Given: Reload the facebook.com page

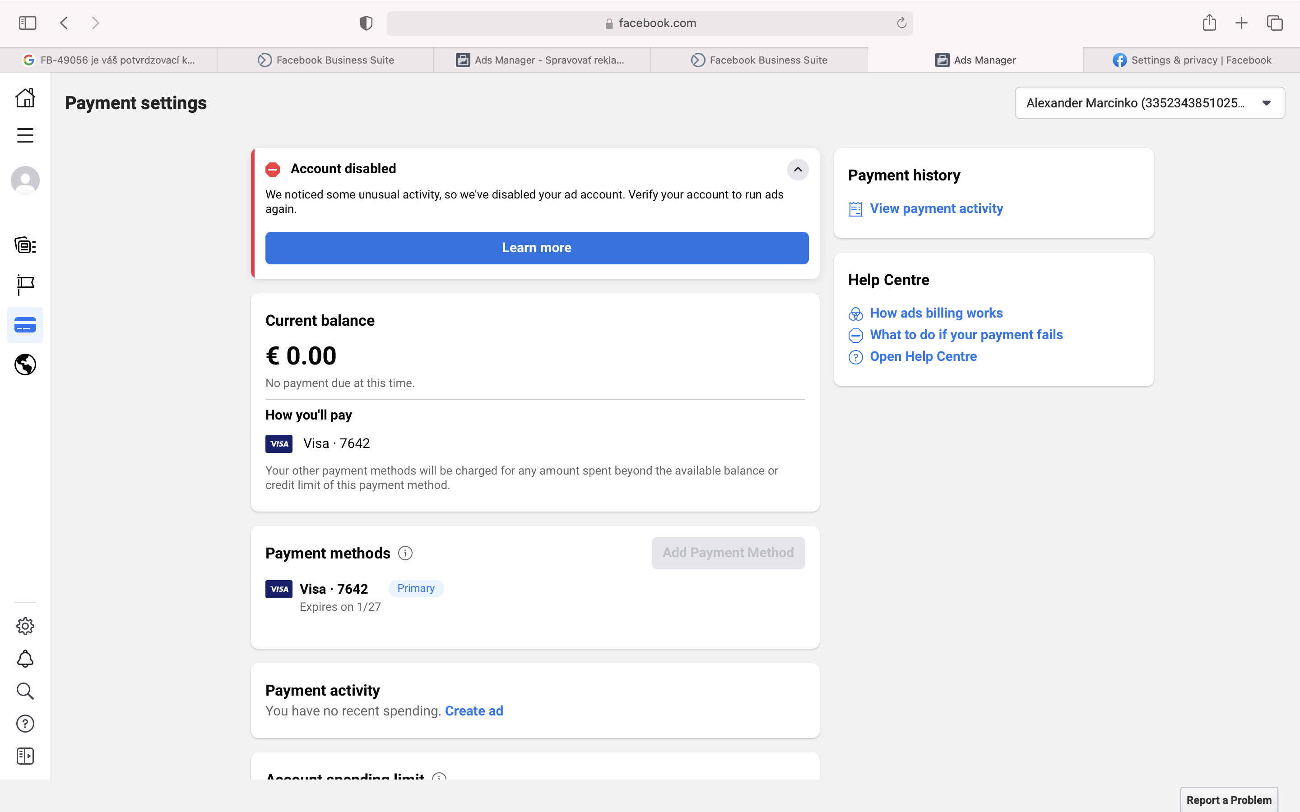Looking at the screenshot, I should 901,23.
